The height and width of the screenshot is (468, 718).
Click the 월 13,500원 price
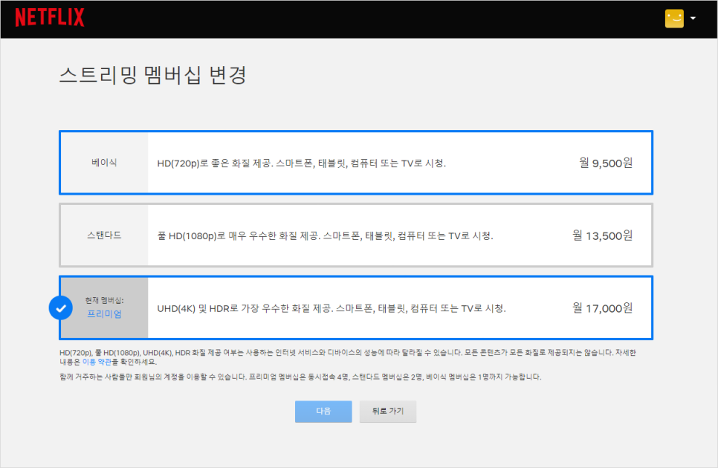603,235
